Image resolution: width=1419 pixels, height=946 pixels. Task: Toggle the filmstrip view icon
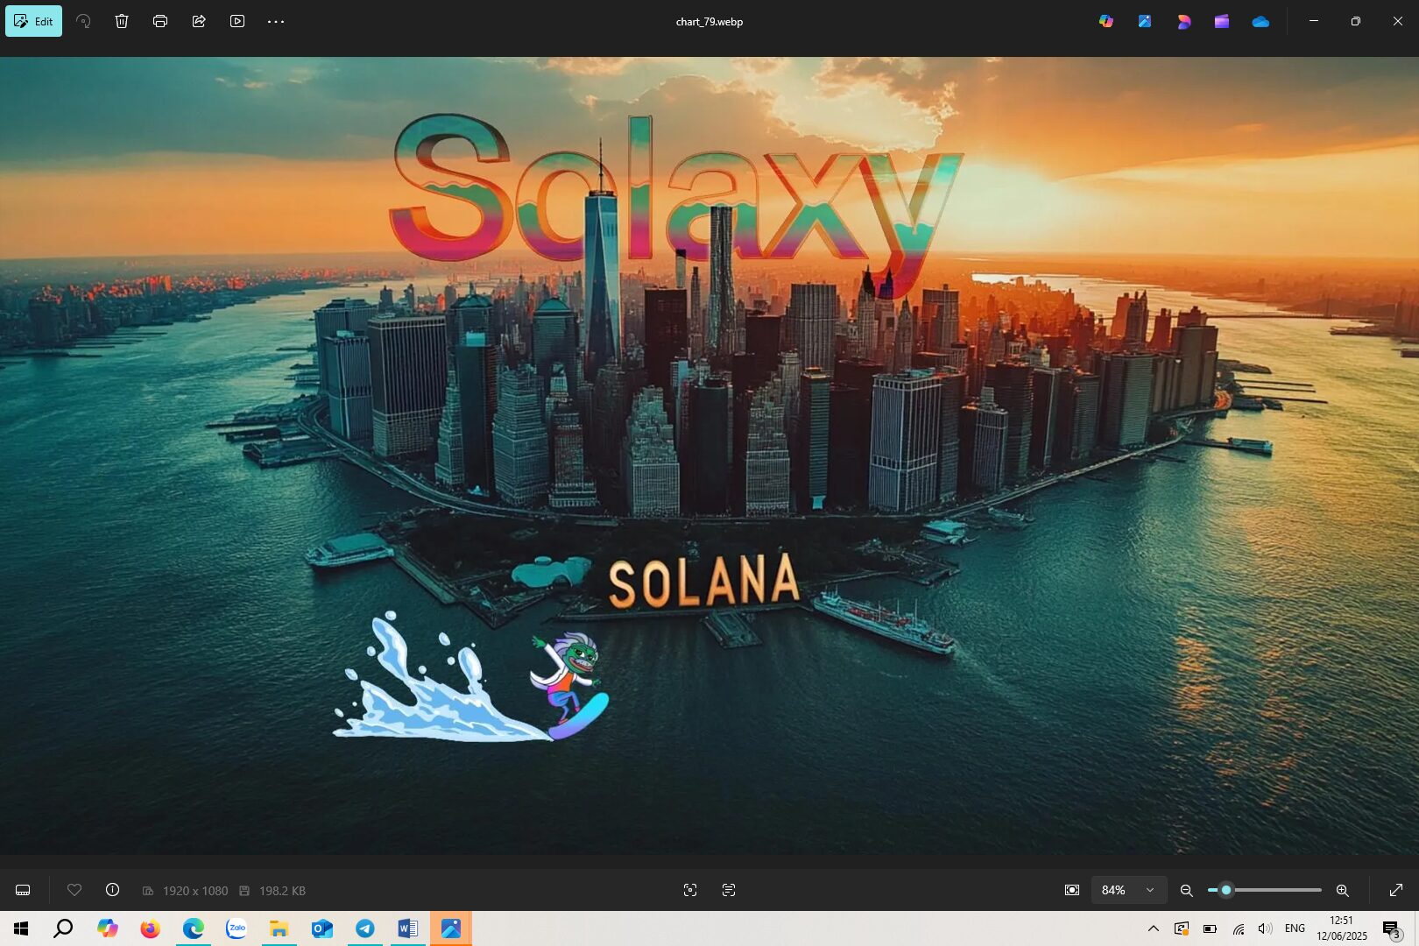(x=23, y=890)
